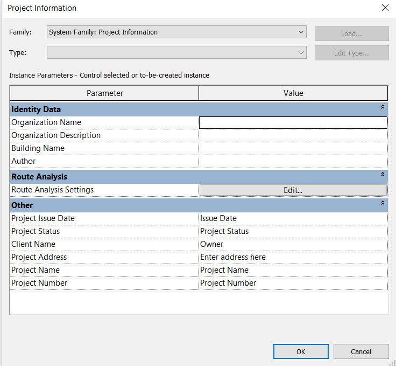396x366 pixels.
Task: Select the Organization Description value cell
Action: tap(293, 136)
